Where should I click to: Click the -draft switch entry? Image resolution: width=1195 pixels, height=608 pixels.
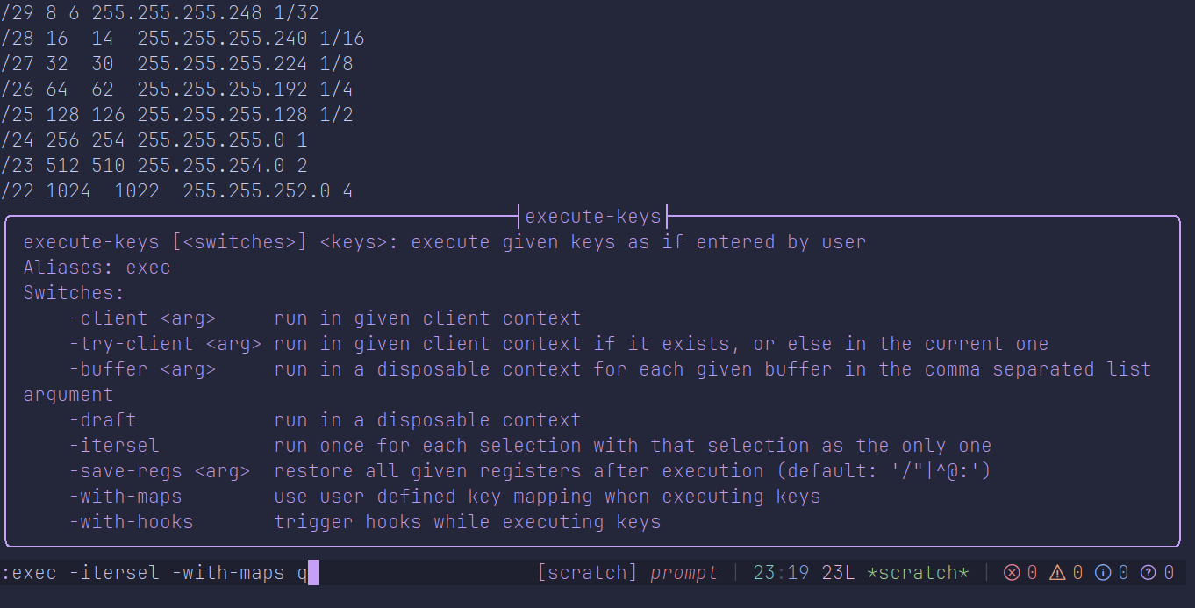[x=103, y=420]
